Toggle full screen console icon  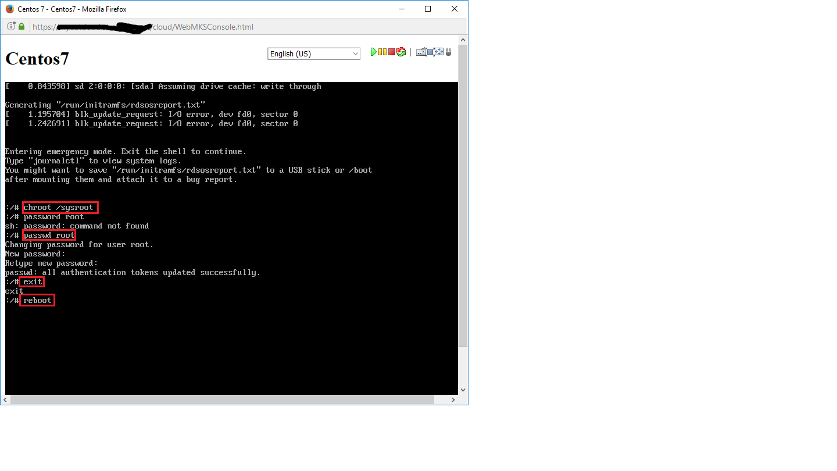[439, 52]
